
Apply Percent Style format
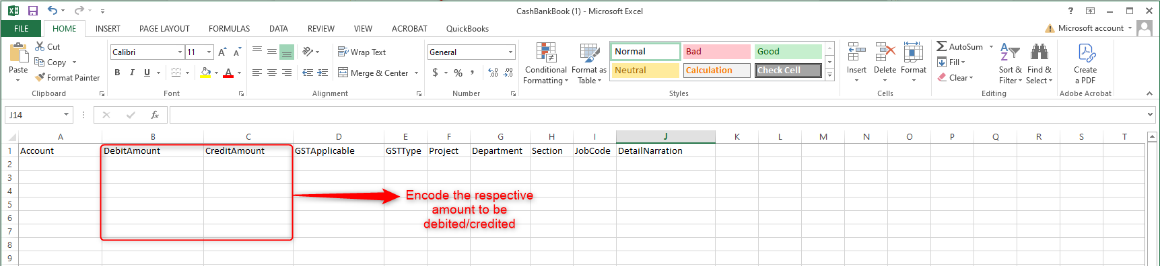[458, 73]
